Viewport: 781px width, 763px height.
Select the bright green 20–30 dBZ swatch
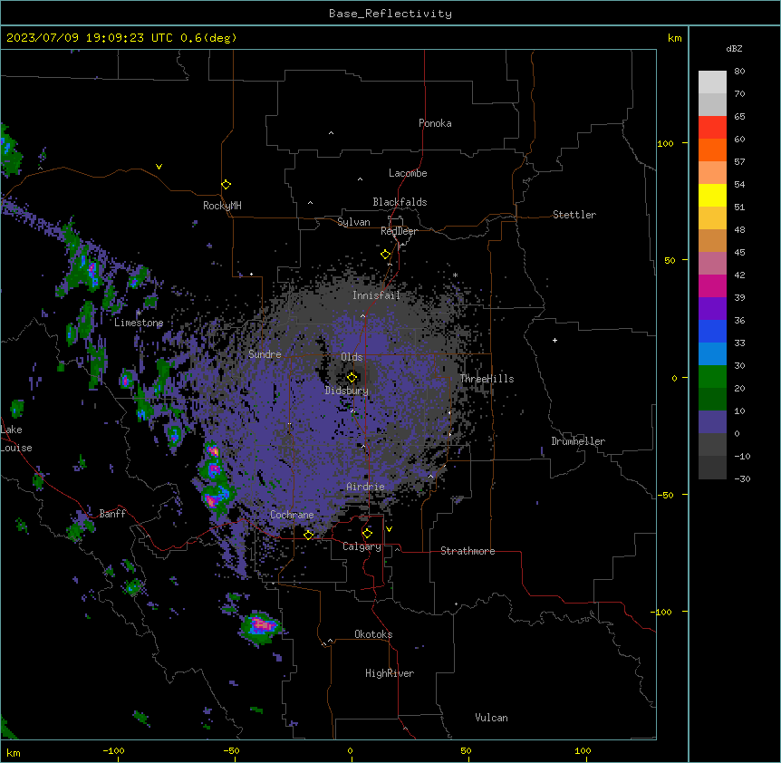click(712, 377)
